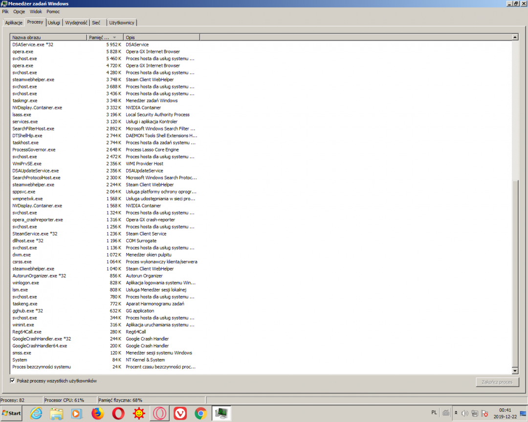Select the ProcessGovernor.exe process row
Screen dimensions: 528x422
(34, 149)
